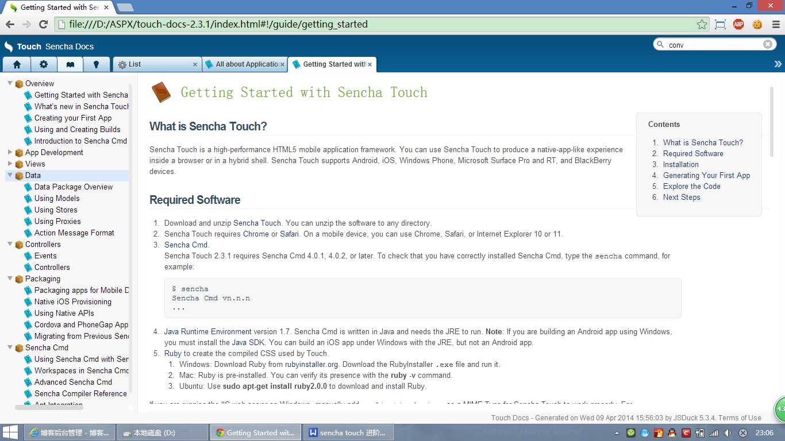Open Introduction to Sencha Cmd guide

pyautogui.click(x=80, y=141)
